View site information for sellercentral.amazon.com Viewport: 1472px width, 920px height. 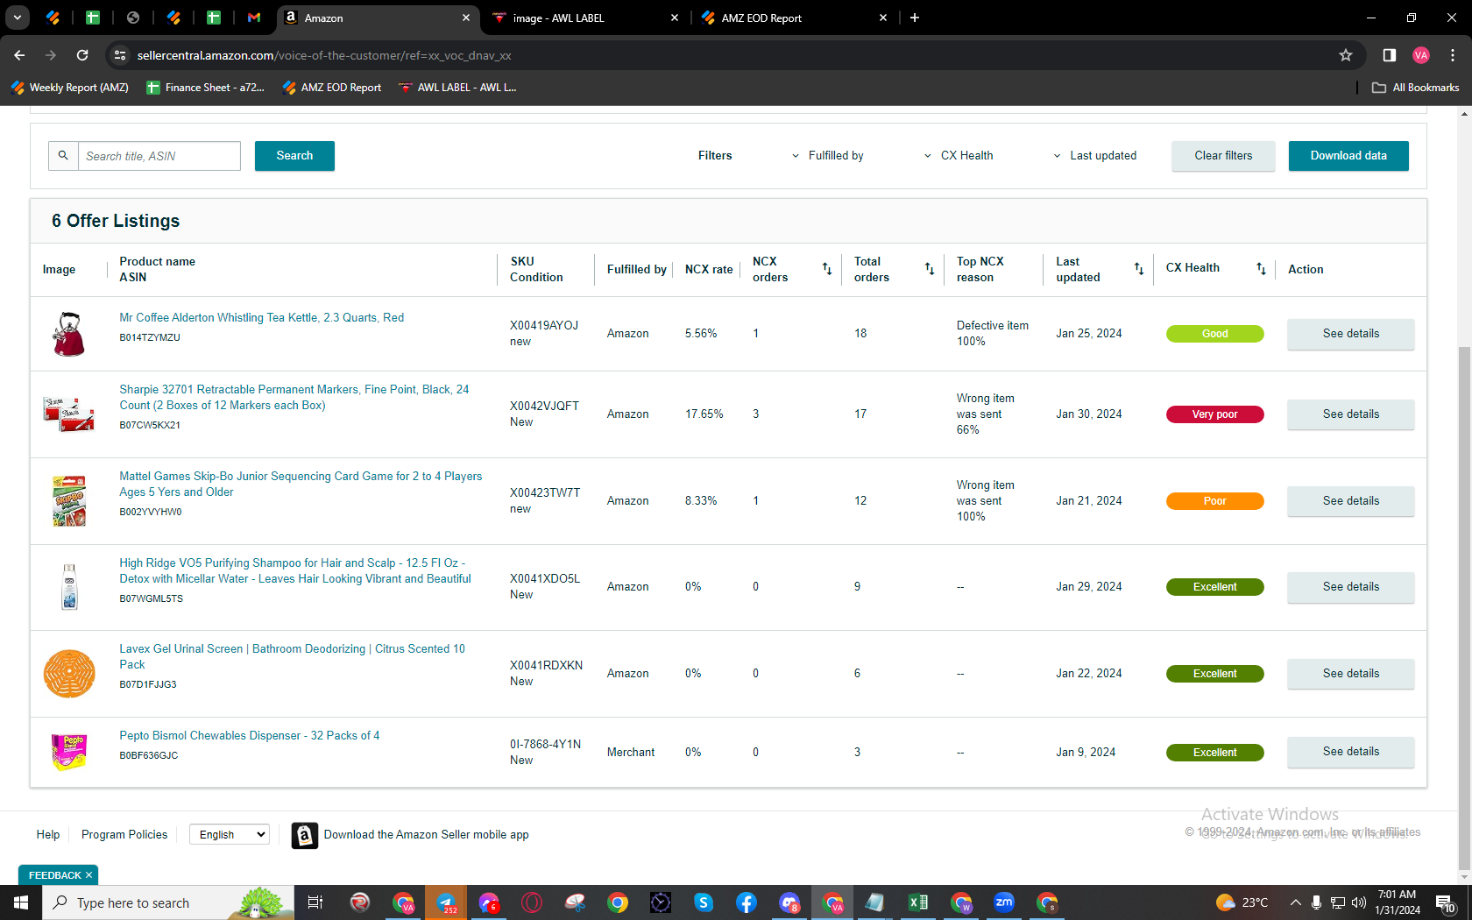(x=120, y=55)
